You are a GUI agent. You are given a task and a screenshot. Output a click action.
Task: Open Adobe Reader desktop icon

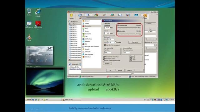pyautogui.click(x=38, y=25)
